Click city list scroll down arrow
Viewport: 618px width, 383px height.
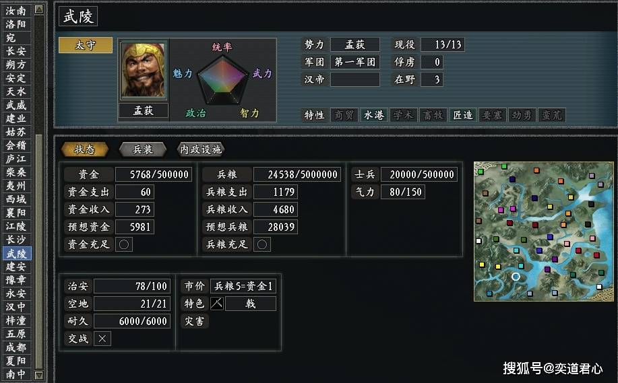(x=39, y=375)
